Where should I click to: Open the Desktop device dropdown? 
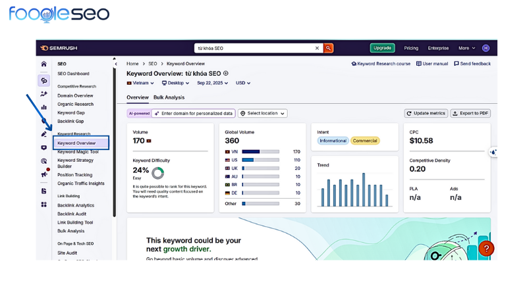(176, 84)
